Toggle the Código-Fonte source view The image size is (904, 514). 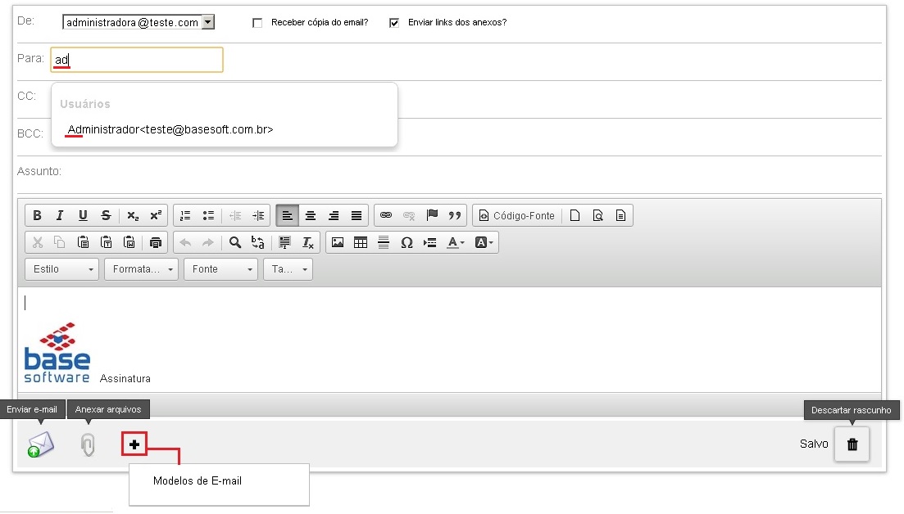click(x=518, y=216)
